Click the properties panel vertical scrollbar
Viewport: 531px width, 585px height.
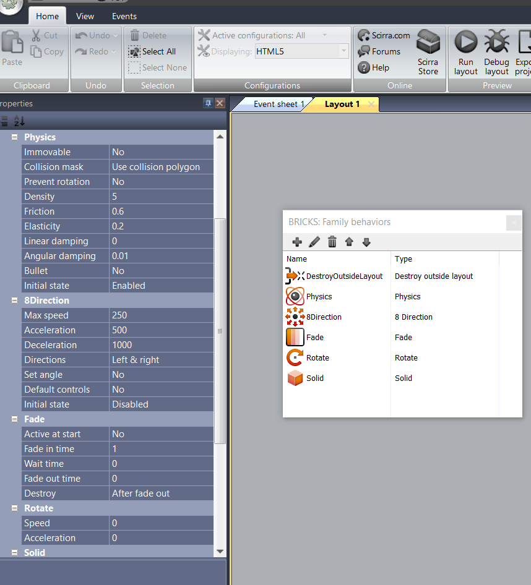(x=220, y=331)
